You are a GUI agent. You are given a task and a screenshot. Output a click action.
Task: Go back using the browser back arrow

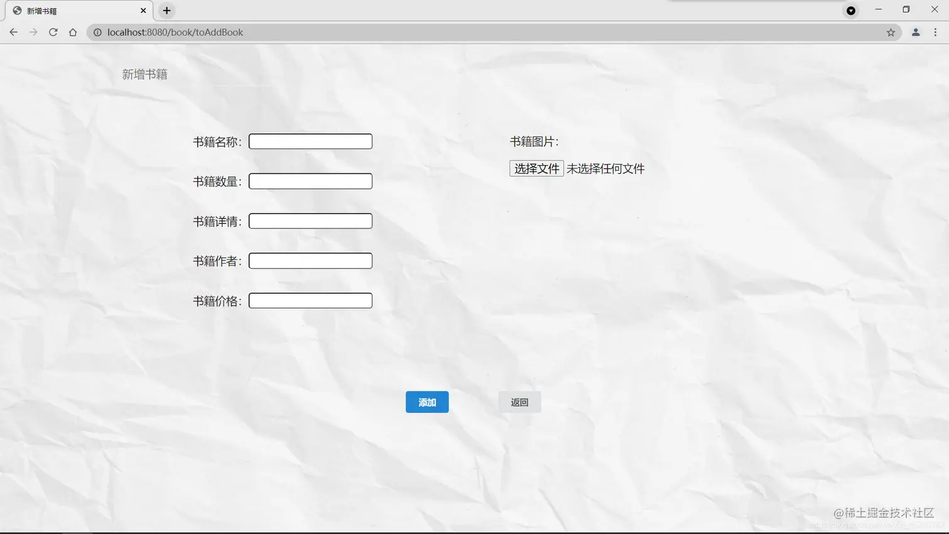click(13, 32)
